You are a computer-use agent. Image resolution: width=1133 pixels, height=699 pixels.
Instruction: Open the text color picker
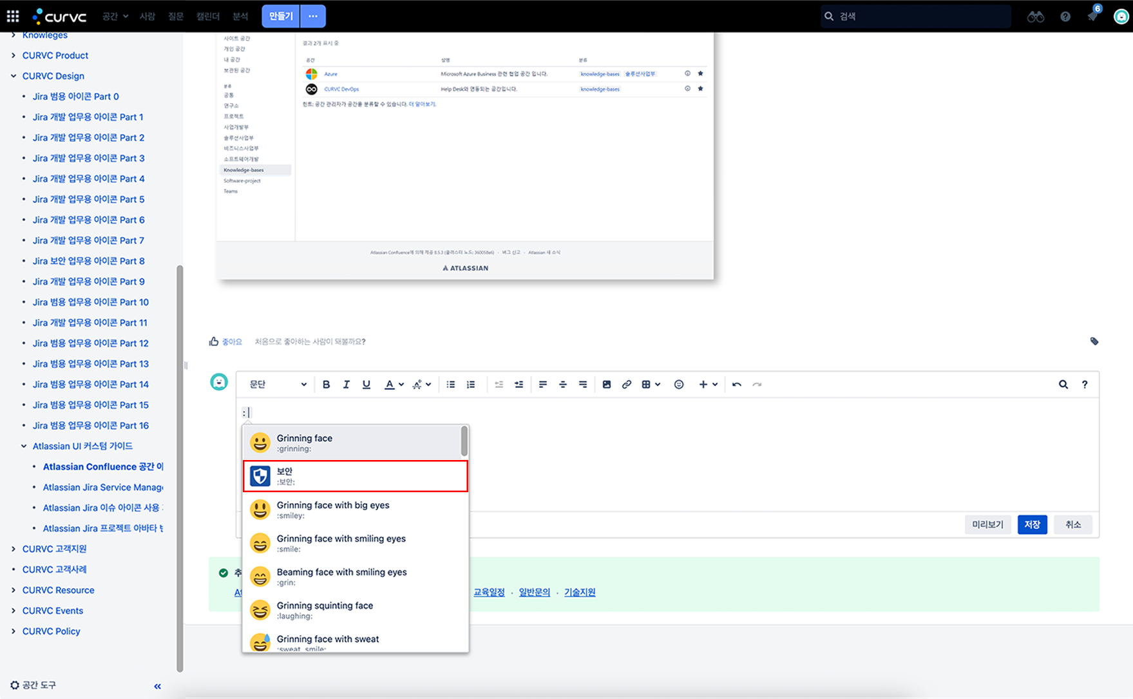(x=394, y=385)
